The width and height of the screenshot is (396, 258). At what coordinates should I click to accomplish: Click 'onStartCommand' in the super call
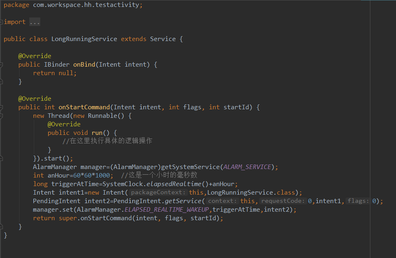(x=106, y=219)
